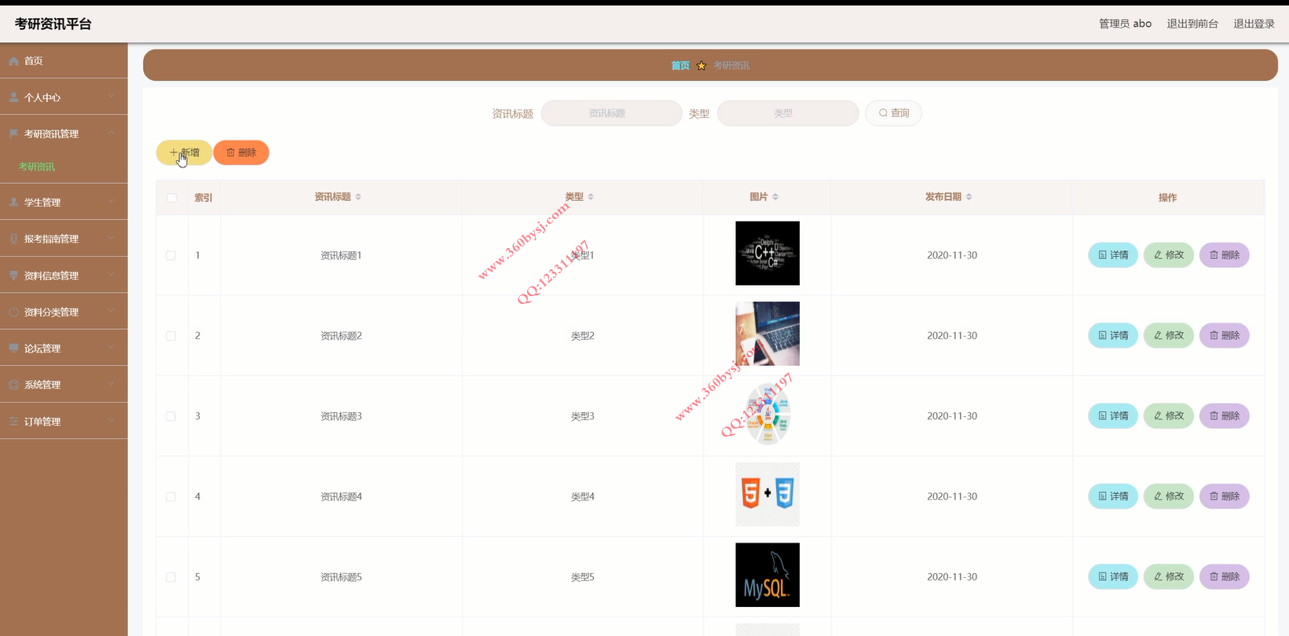Expand the 资料信息管理 menu chevron

tap(112, 275)
